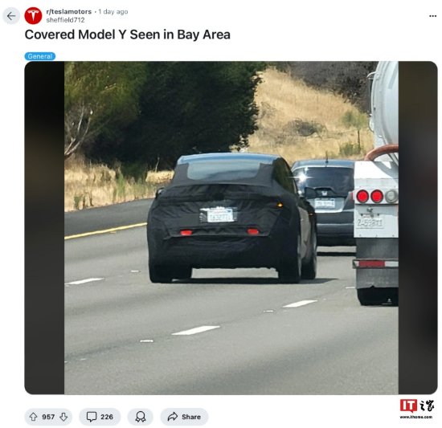Open the 226 comments count

click(107, 417)
